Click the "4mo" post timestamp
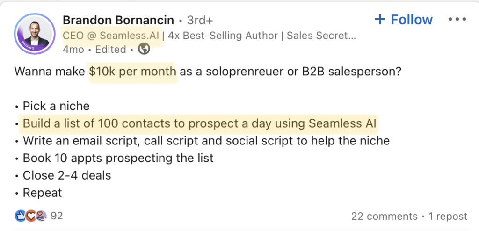Image resolution: width=479 pixels, height=231 pixels. coord(73,50)
